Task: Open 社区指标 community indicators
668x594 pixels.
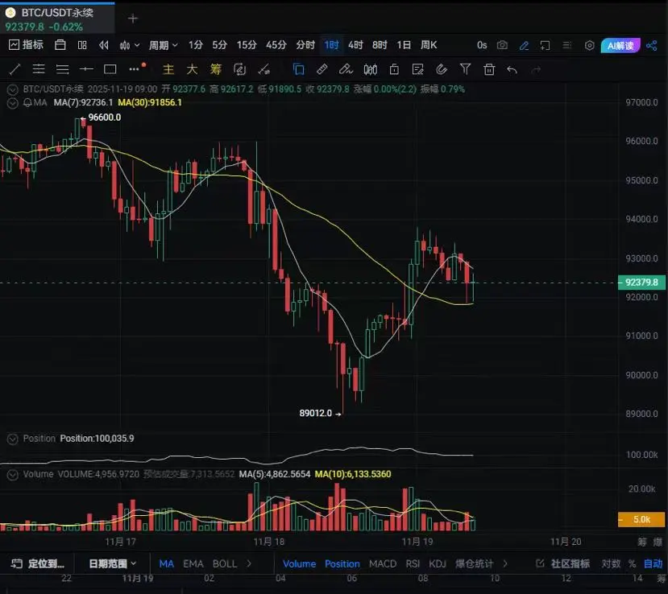Action: 563,563
